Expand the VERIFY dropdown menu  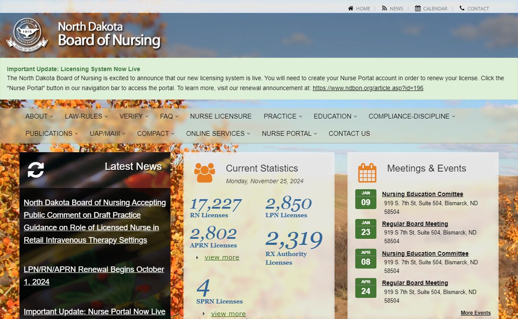(134, 116)
